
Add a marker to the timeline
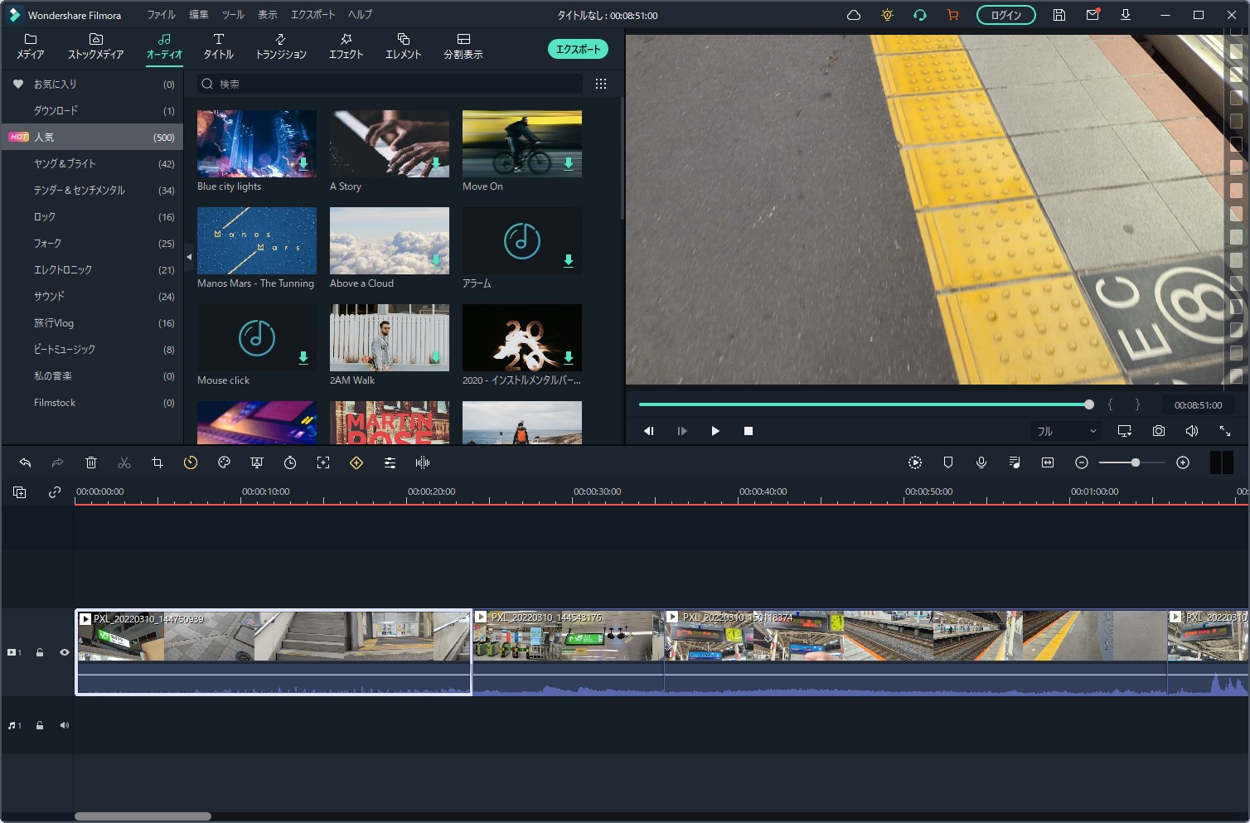click(x=948, y=462)
